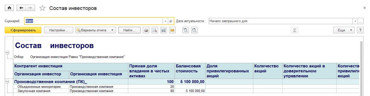Collapse the Производственная компания (ПК)_ group
This screenshot has width=370, height=96.
point(7,82)
